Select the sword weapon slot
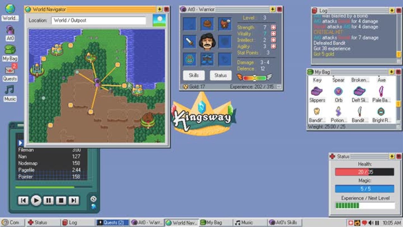403x227 pixels. click(x=189, y=42)
